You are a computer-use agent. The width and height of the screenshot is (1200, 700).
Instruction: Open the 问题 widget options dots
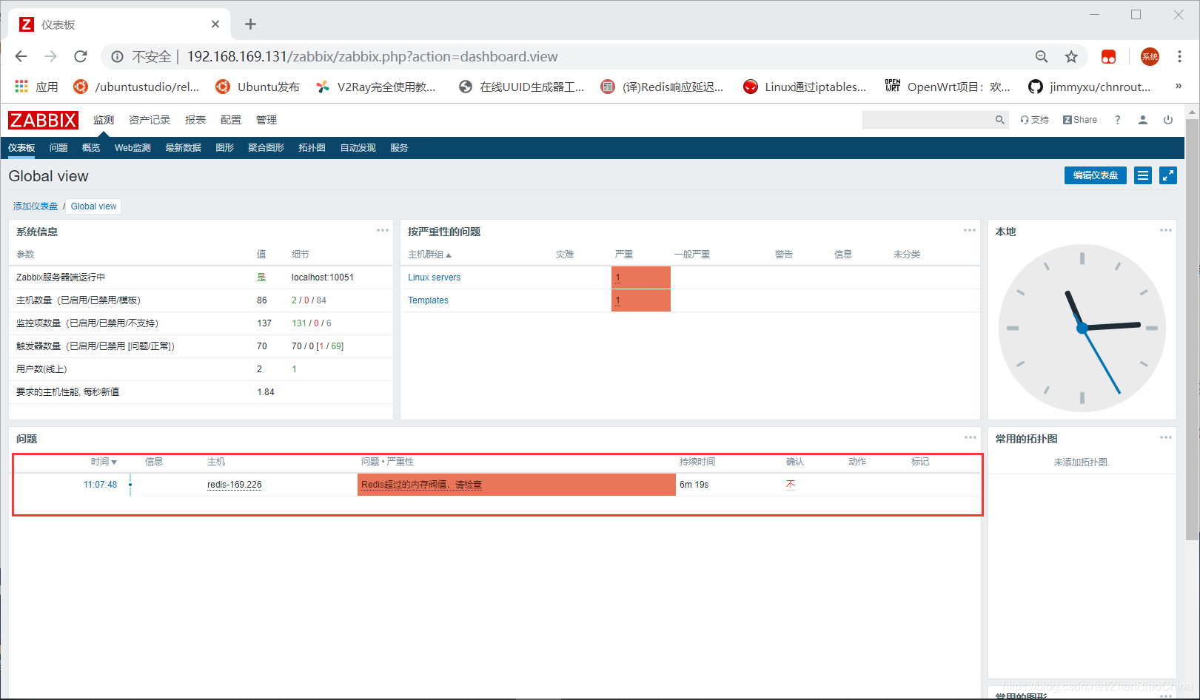tap(971, 437)
